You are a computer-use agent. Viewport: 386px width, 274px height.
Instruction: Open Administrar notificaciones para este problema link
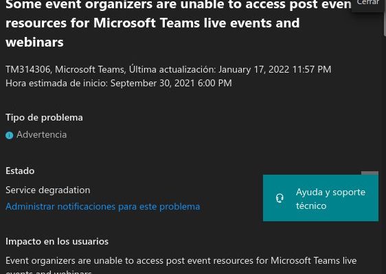tap(102, 206)
